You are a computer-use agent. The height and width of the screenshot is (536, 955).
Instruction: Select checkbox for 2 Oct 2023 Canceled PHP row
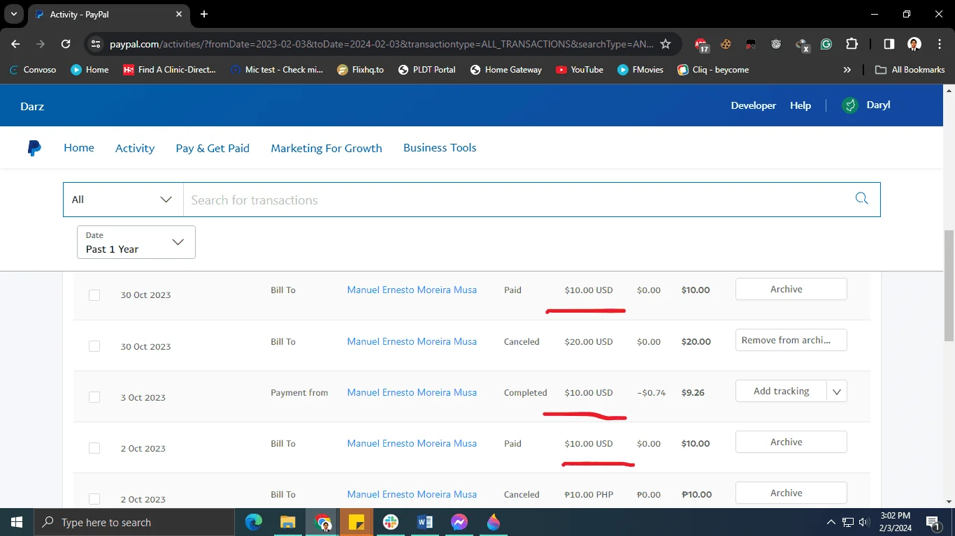pos(94,499)
